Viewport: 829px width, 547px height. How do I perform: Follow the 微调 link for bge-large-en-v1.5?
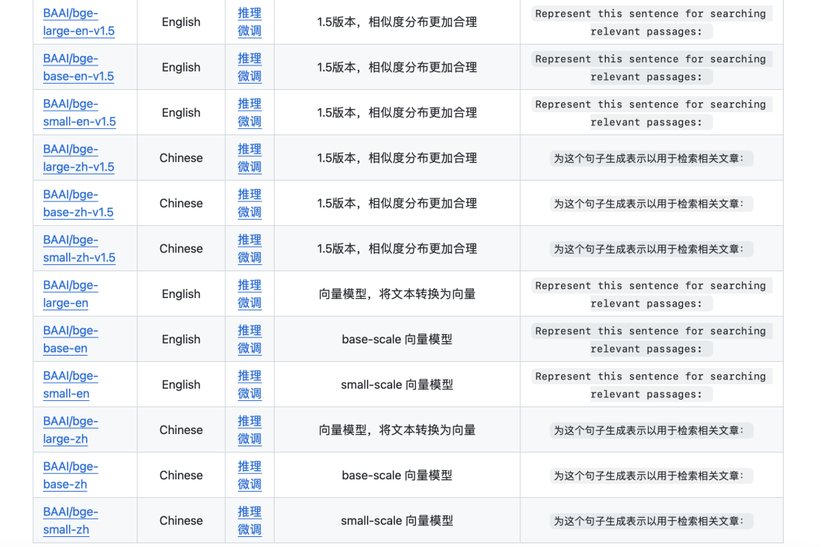[x=249, y=31]
